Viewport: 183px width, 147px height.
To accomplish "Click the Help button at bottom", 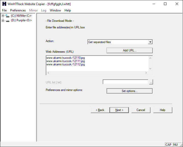I will [163, 110].
